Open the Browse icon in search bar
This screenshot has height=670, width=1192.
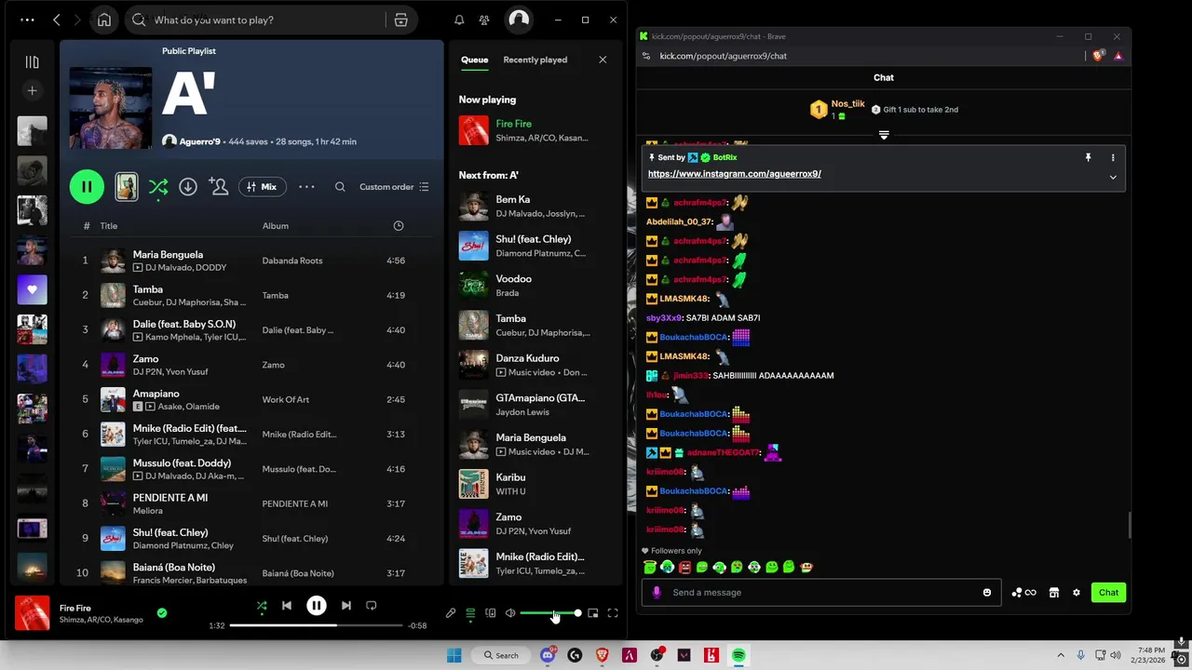(x=400, y=20)
